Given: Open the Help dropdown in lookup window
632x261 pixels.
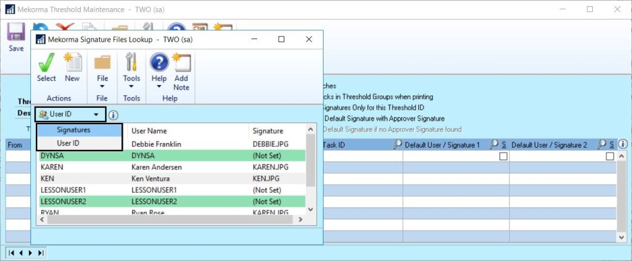Looking at the screenshot, I should click(x=159, y=71).
